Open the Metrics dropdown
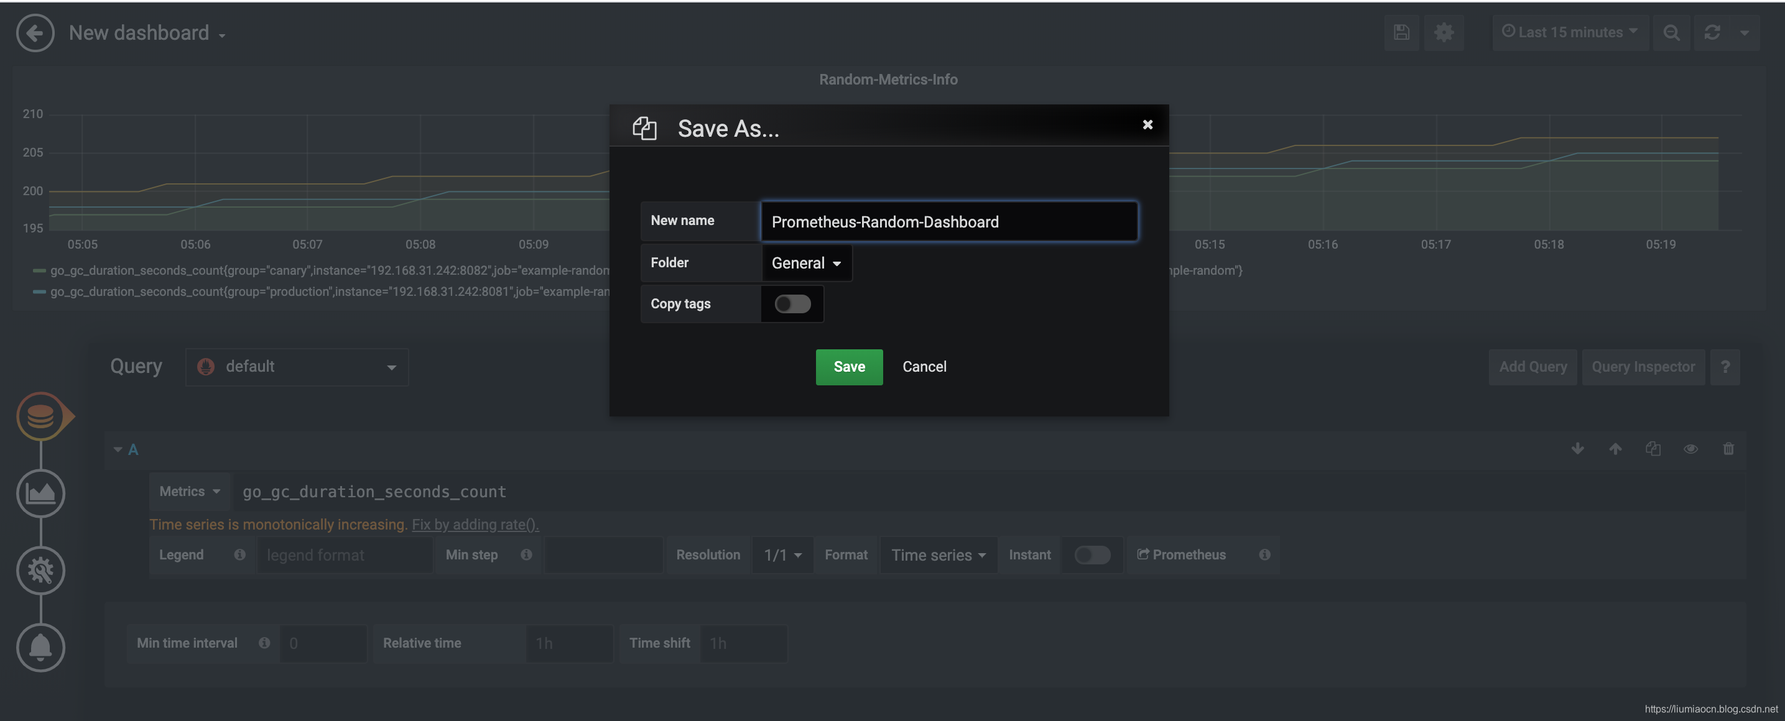1785x721 pixels. [x=189, y=492]
